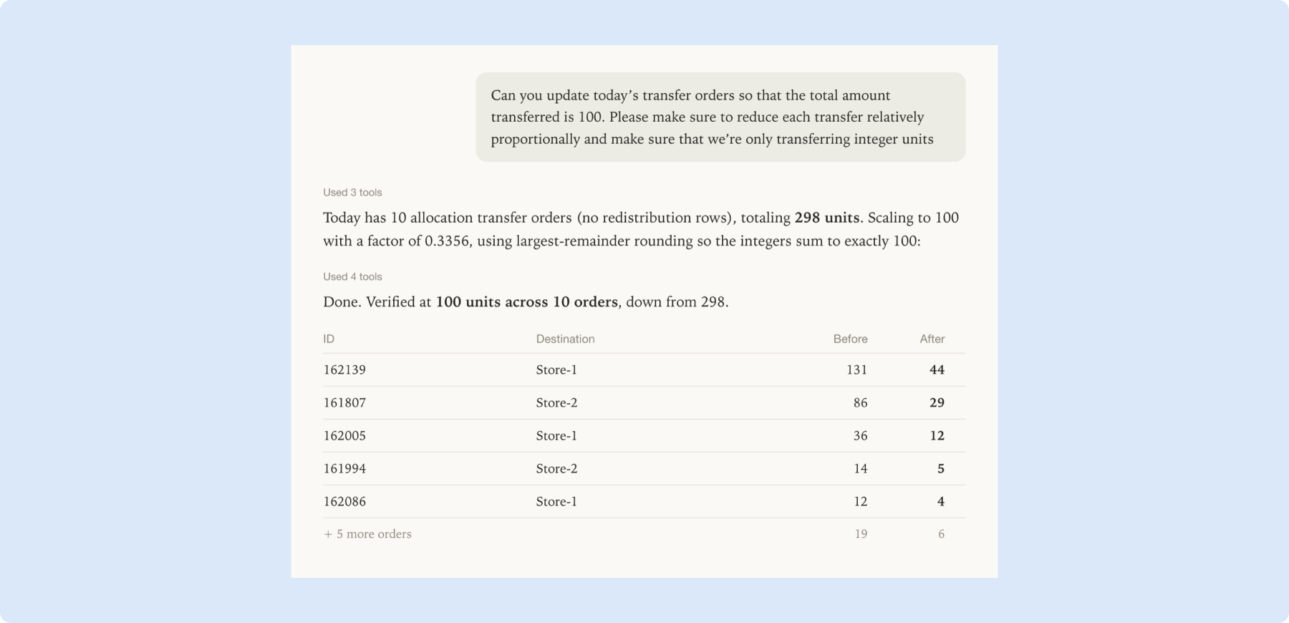Screen dimensions: 1289x623
Task: Select order ID 162005
Action: coord(344,435)
